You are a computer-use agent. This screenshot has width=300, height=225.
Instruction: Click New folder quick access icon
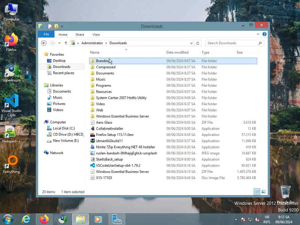[56, 26]
